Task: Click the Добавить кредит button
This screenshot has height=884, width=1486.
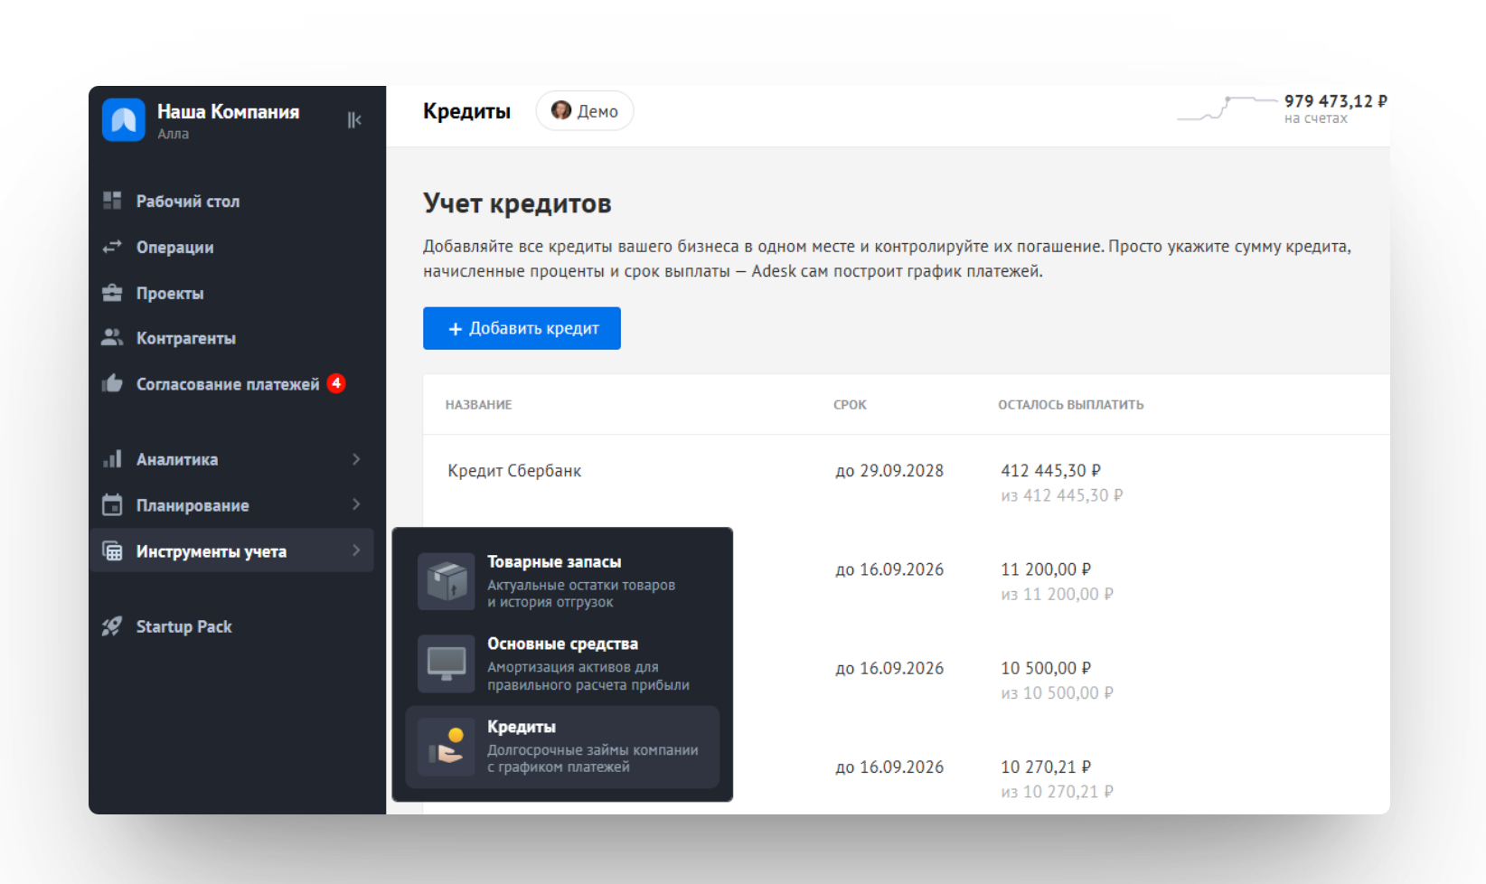Action: click(522, 328)
